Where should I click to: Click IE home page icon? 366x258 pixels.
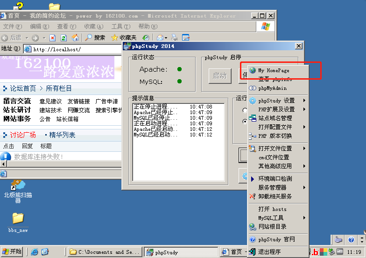point(75,37)
